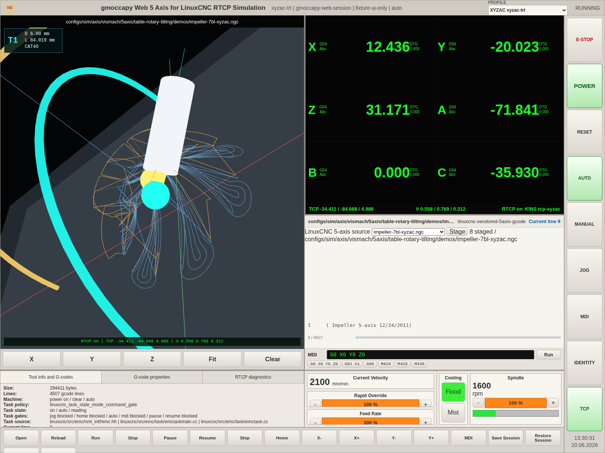The height and width of the screenshot is (453, 605).
Task: Click the Rapid Override 100 % bar
Action: pos(371,404)
